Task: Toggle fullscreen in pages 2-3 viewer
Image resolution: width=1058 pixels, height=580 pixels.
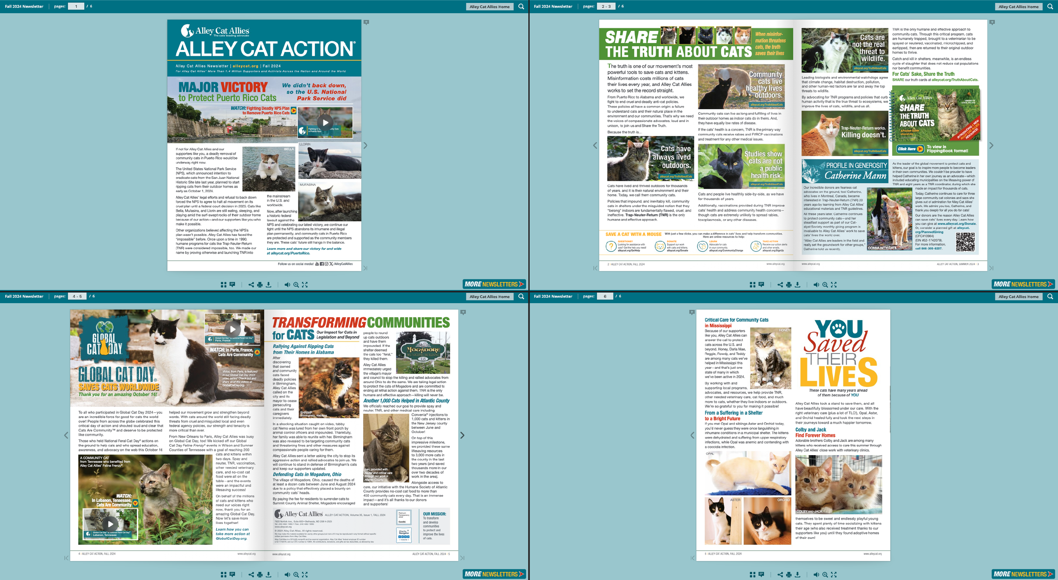Action: coord(834,284)
